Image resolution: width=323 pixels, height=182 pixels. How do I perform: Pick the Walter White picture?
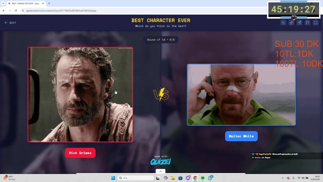tap(241, 95)
